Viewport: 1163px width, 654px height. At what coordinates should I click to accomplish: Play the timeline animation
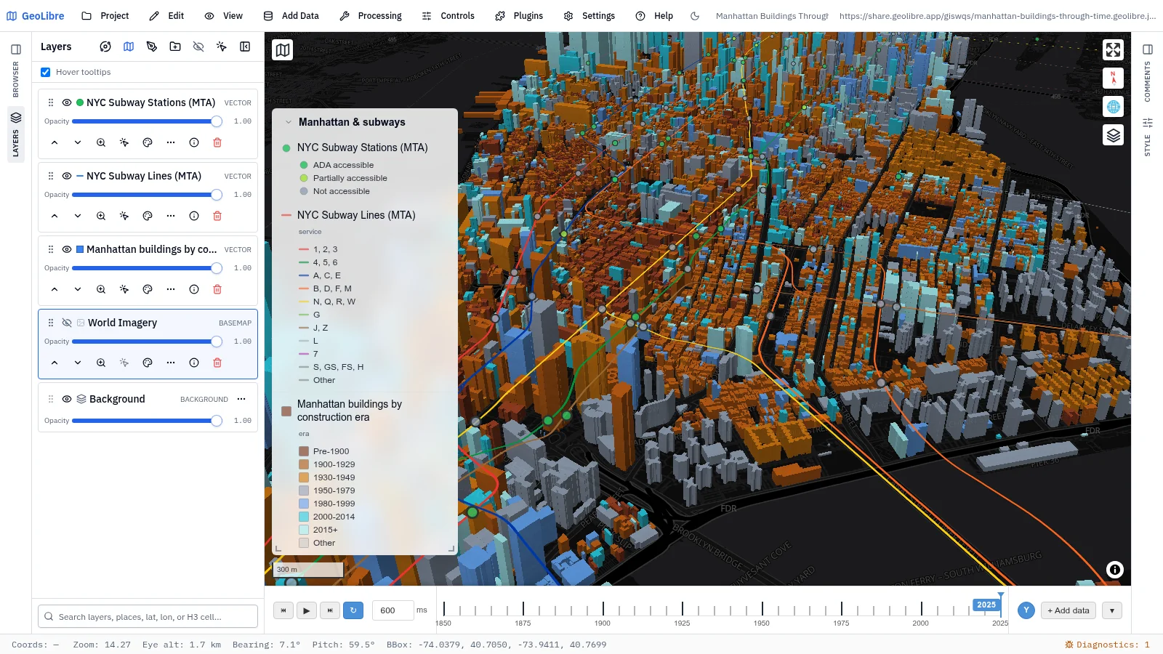point(307,610)
